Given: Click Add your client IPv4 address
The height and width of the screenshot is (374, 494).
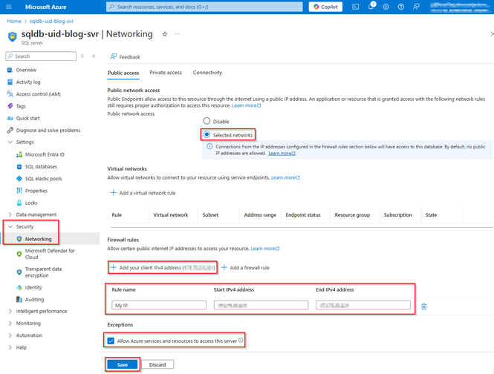Looking at the screenshot, I should pos(163,268).
